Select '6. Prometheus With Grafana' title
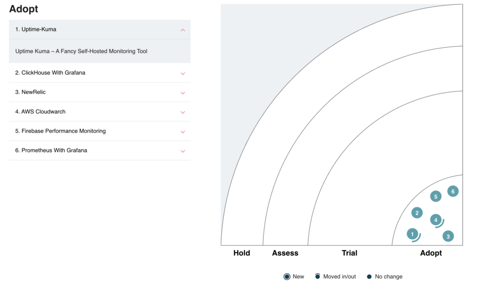 51,150
